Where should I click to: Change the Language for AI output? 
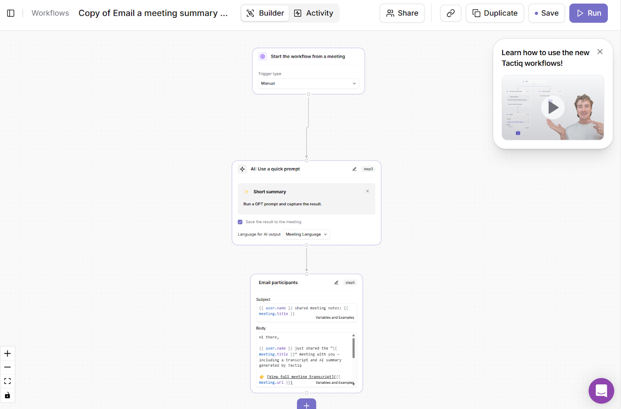(306, 234)
